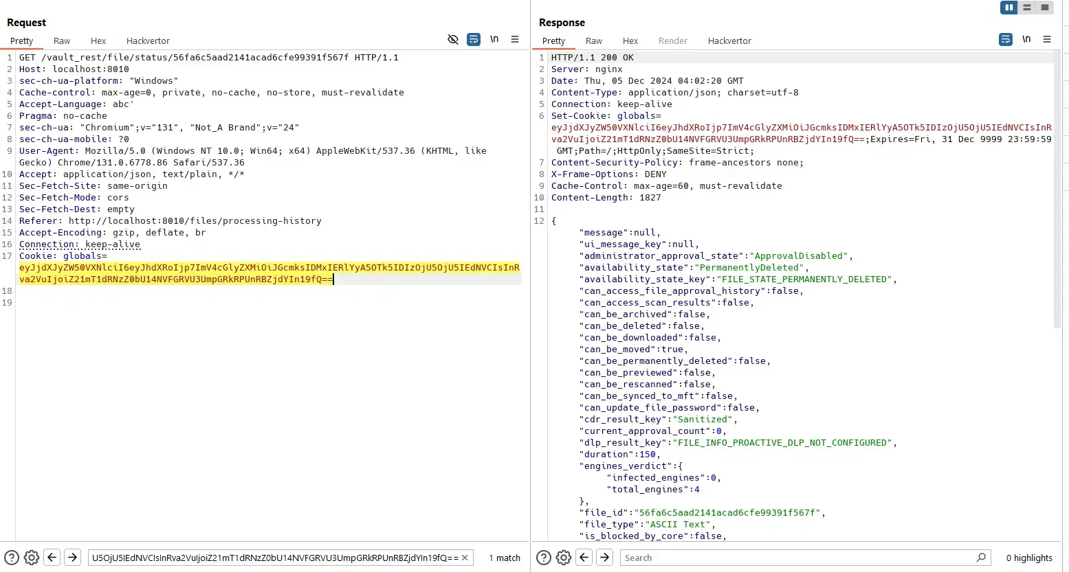
Task: Click the X-Frame-Options: DENY header
Action: pos(609,174)
